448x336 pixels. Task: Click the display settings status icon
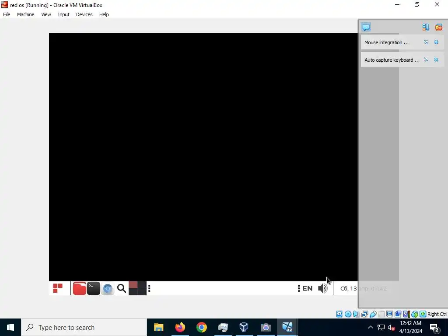(x=389, y=314)
